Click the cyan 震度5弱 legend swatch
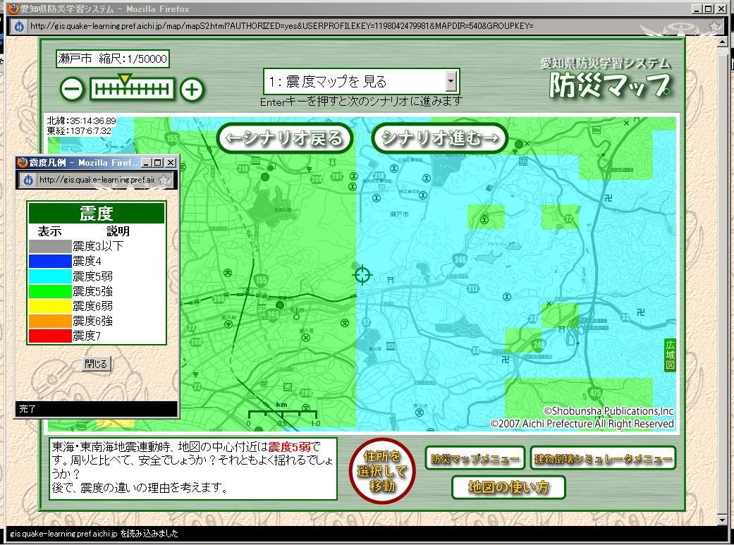Image resolution: width=734 pixels, height=545 pixels. [50, 276]
